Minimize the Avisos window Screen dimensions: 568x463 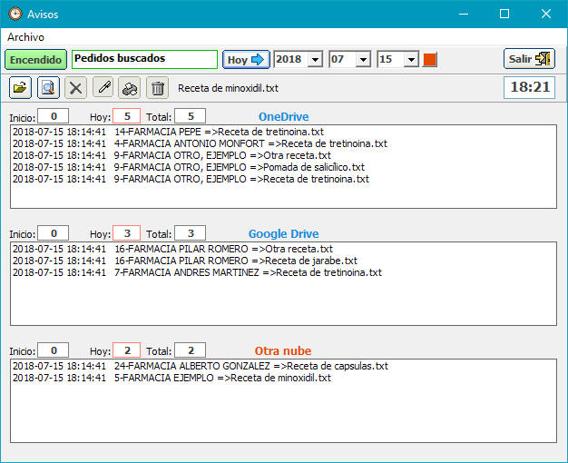click(x=464, y=14)
